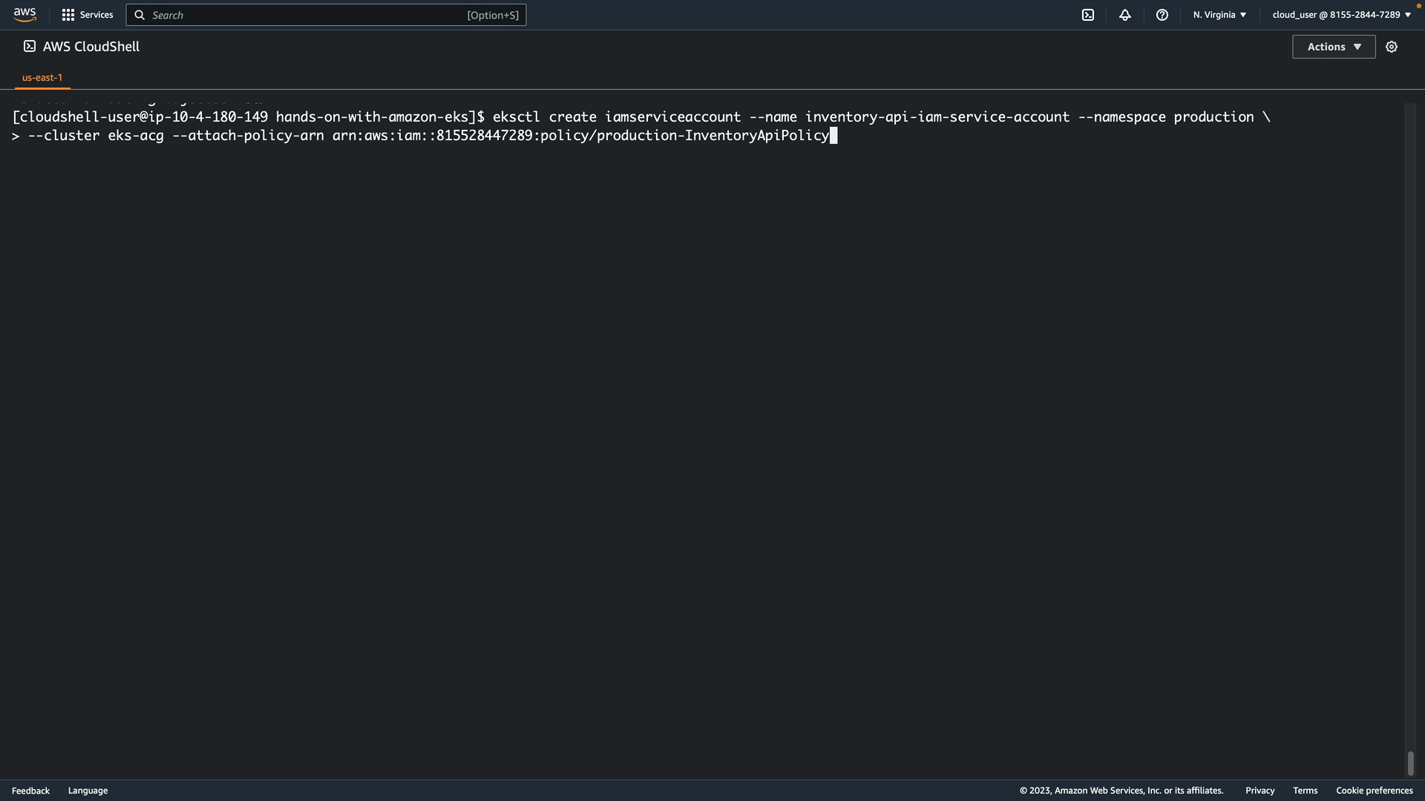Open the Actions dropdown
Image resolution: width=1425 pixels, height=801 pixels.
pos(1334,47)
